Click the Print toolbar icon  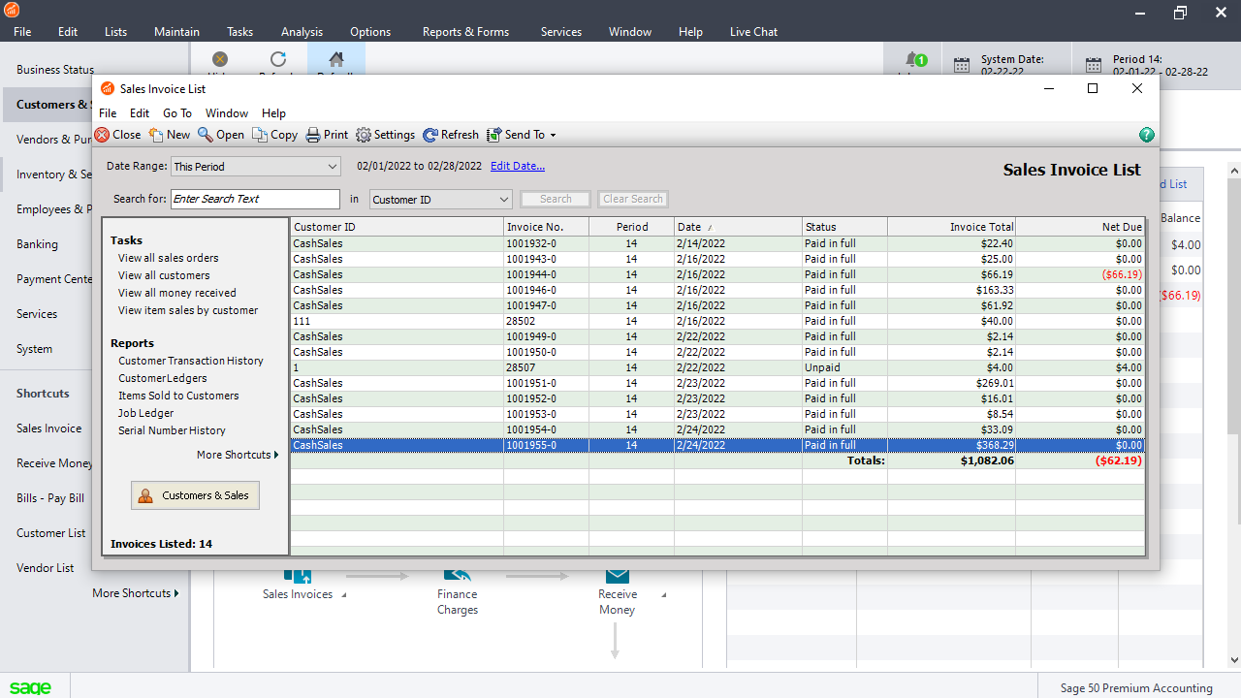pyautogui.click(x=313, y=135)
